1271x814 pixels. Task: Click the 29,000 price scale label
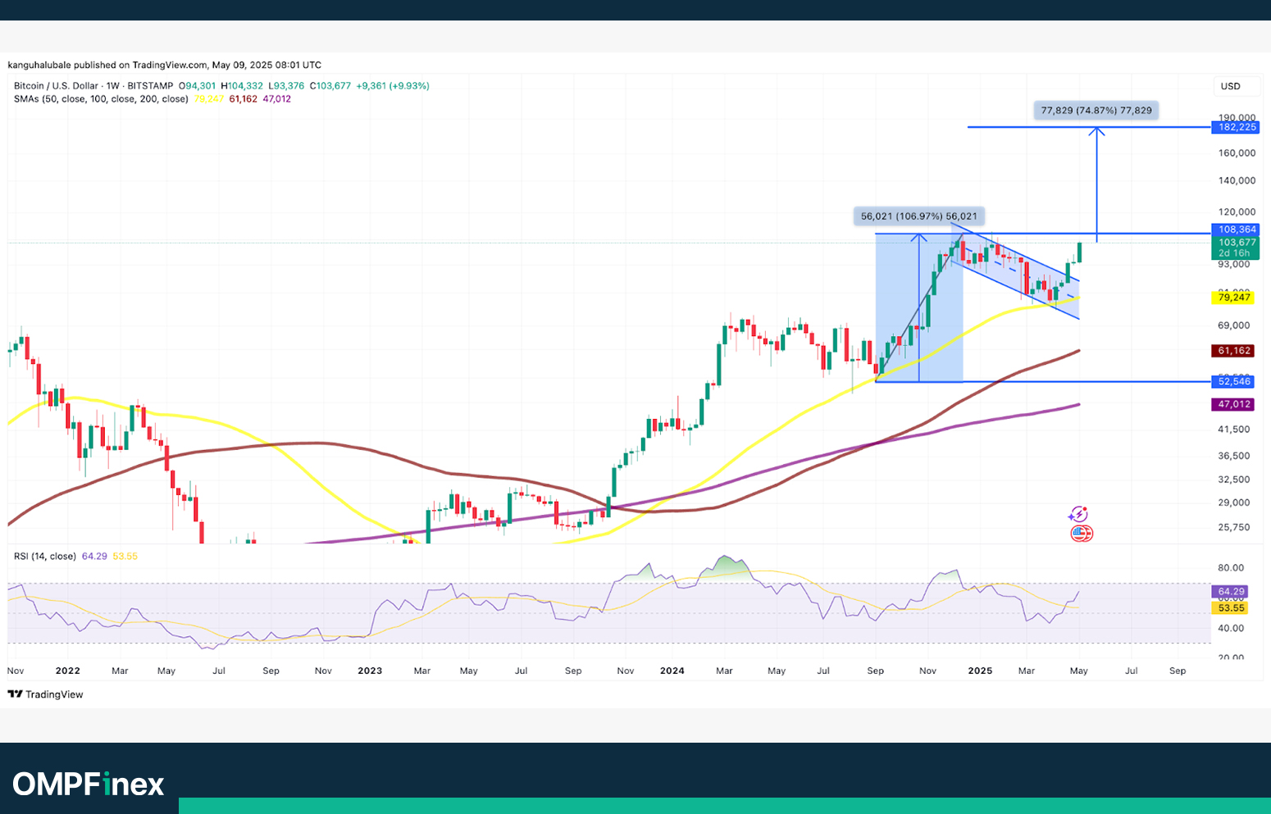click(1234, 503)
